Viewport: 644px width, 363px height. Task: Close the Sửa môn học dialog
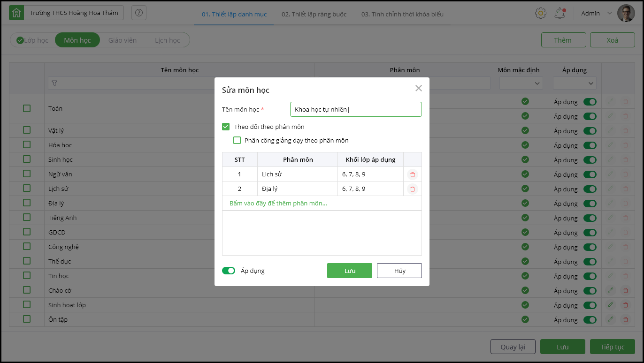point(419,88)
